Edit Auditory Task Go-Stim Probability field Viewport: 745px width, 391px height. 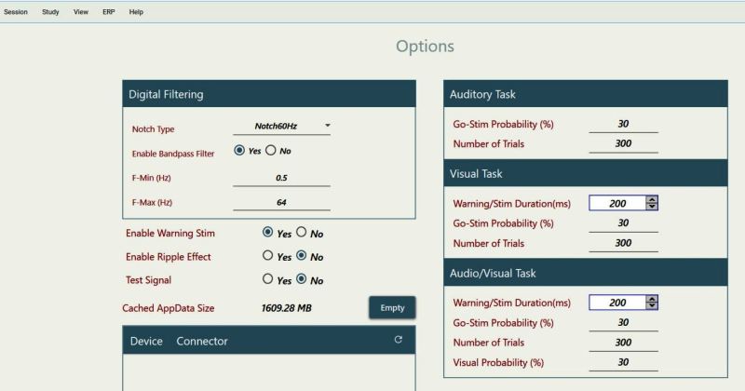[x=623, y=123]
